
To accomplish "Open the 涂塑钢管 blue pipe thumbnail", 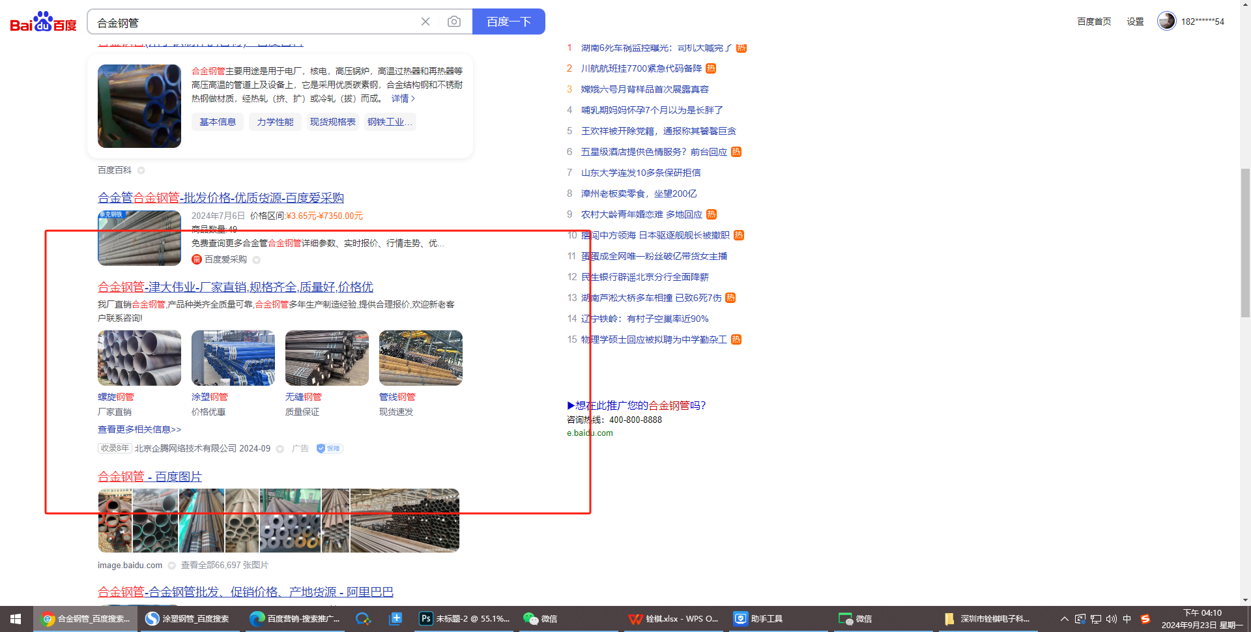I will 233,358.
